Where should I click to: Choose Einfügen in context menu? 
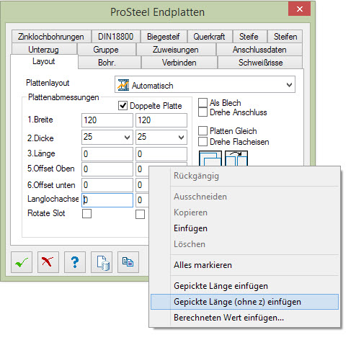click(244, 228)
